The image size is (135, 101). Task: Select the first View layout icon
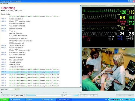tap(82, 95)
